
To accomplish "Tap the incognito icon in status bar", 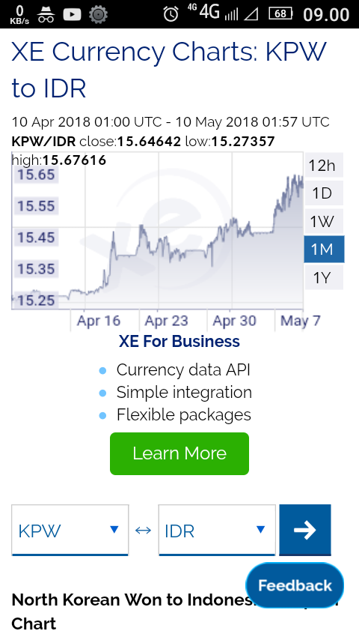I will pyautogui.click(x=46, y=15).
